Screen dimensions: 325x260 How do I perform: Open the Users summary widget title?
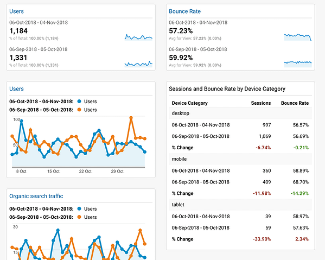tap(16, 11)
